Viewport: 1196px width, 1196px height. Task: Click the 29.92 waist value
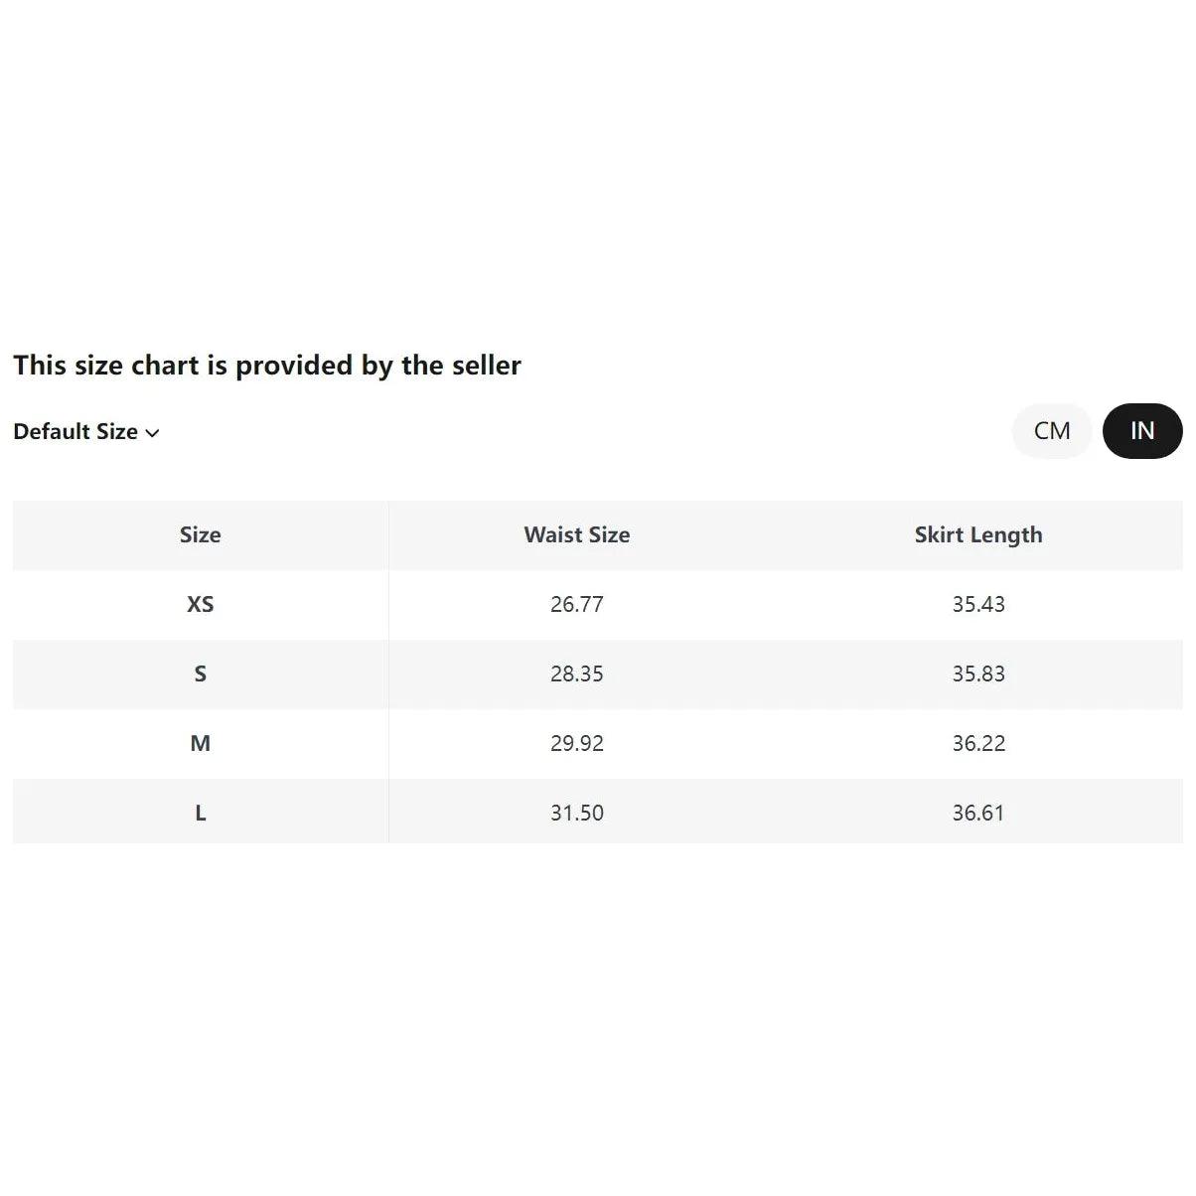coord(577,743)
